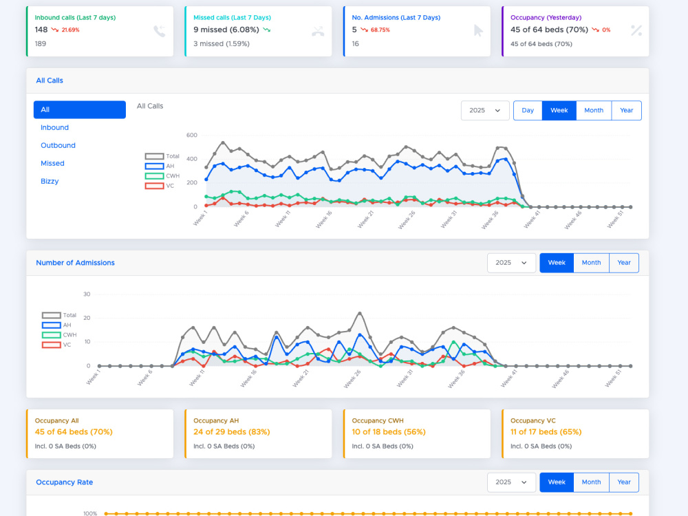
Task: Open the 2025 dropdown in Number of Admissions
Action: [511, 263]
